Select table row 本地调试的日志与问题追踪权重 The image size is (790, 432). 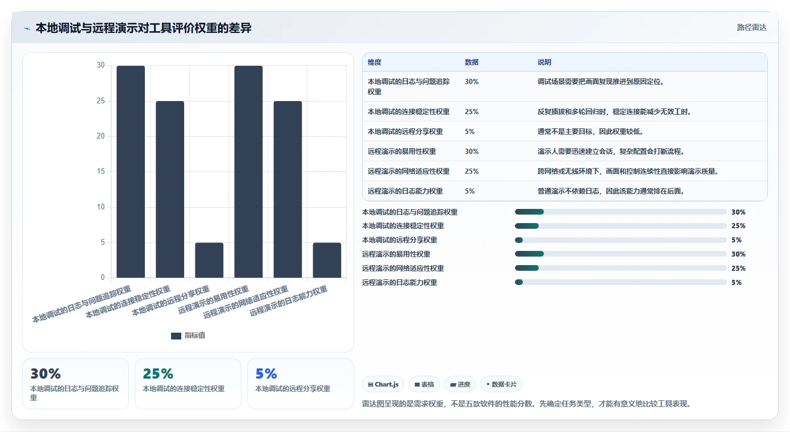(x=564, y=86)
